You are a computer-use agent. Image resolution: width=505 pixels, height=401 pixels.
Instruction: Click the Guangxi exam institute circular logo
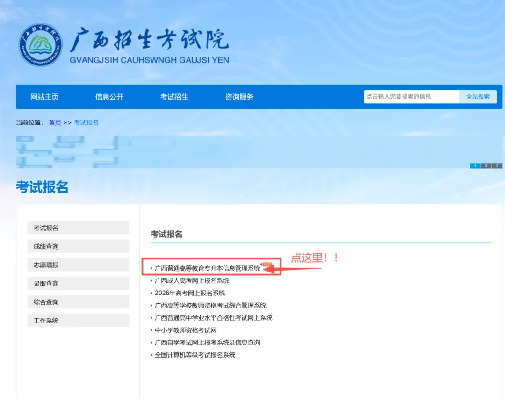[x=40, y=45]
